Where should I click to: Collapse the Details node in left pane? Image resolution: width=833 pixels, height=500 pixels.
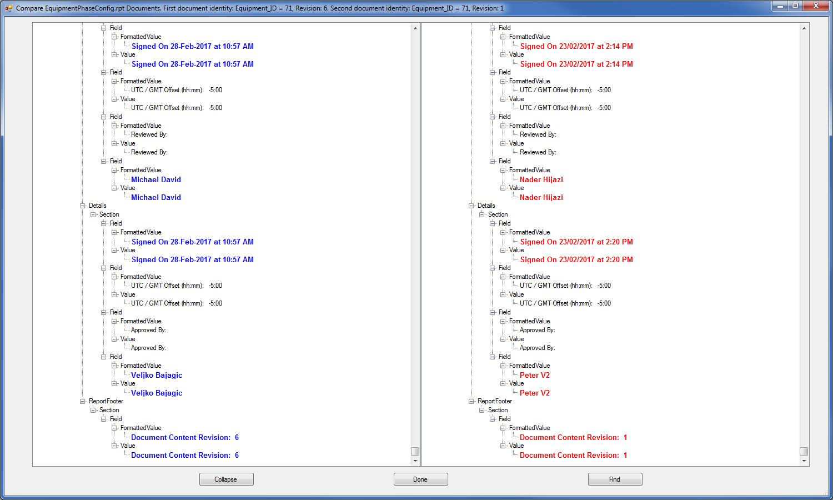[x=83, y=206]
